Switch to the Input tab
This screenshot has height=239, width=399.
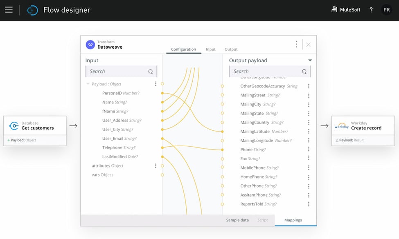click(x=210, y=49)
